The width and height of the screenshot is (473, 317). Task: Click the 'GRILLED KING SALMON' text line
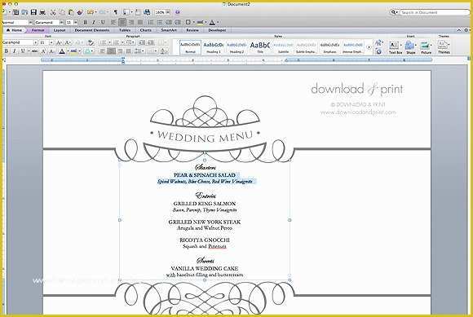click(x=205, y=204)
